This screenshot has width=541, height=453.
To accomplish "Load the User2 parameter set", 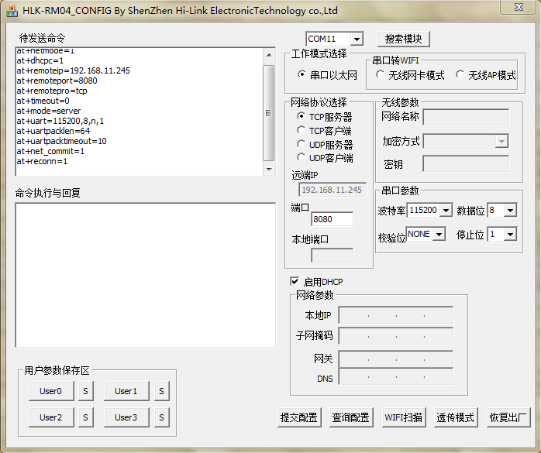I will (51, 417).
